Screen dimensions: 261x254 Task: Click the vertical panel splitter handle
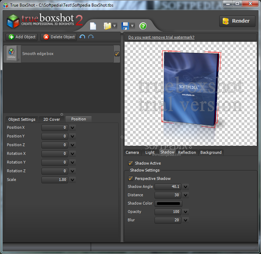click(122, 137)
